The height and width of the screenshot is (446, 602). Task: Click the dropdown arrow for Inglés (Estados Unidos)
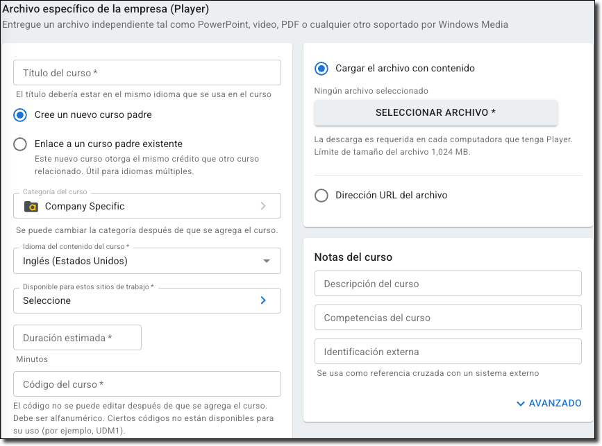click(267, 261)
